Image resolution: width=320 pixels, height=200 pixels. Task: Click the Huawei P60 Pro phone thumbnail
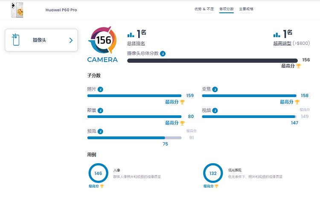pyautogui.click(x=17, y=10)
